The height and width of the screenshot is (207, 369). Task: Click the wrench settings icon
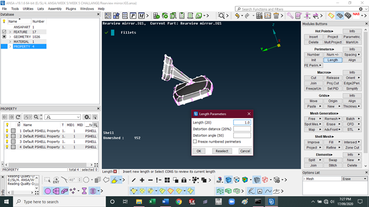pyautogui.click(x=290, y=16)
